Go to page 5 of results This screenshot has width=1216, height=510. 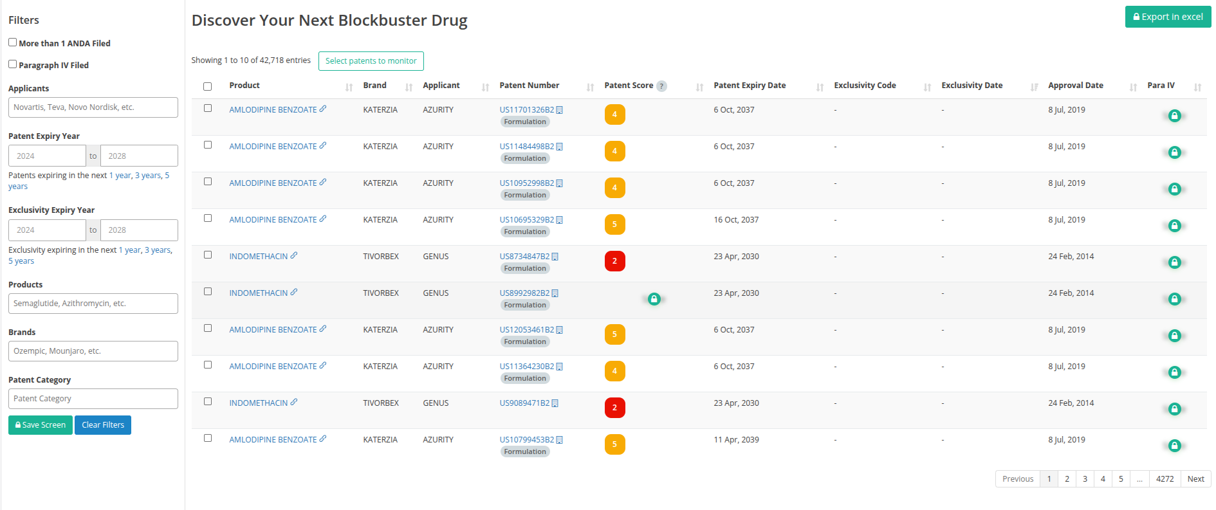[x=1121, y=479]
